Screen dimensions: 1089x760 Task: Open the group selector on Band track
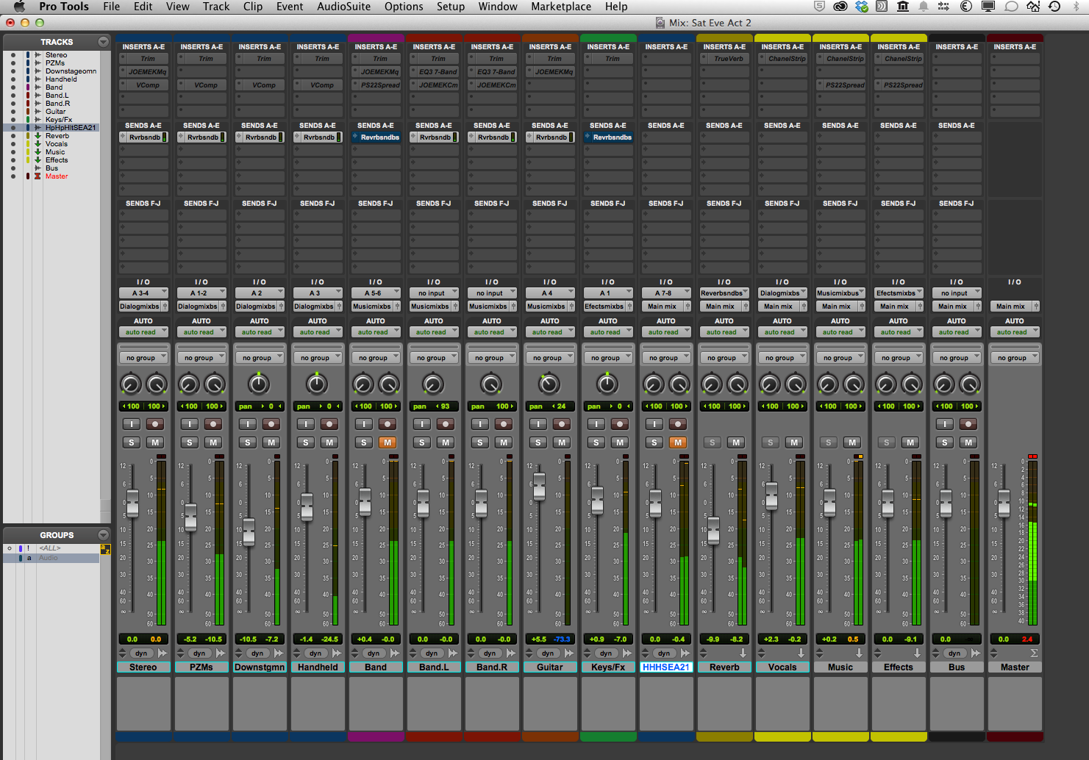coord(376,358)
